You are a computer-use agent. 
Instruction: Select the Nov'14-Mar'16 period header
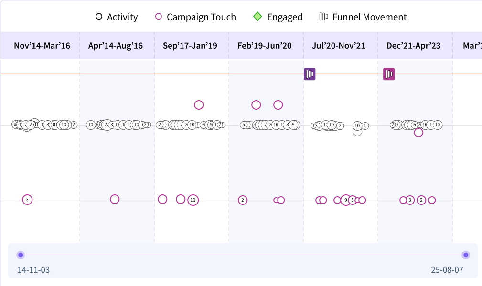(42, 46)
